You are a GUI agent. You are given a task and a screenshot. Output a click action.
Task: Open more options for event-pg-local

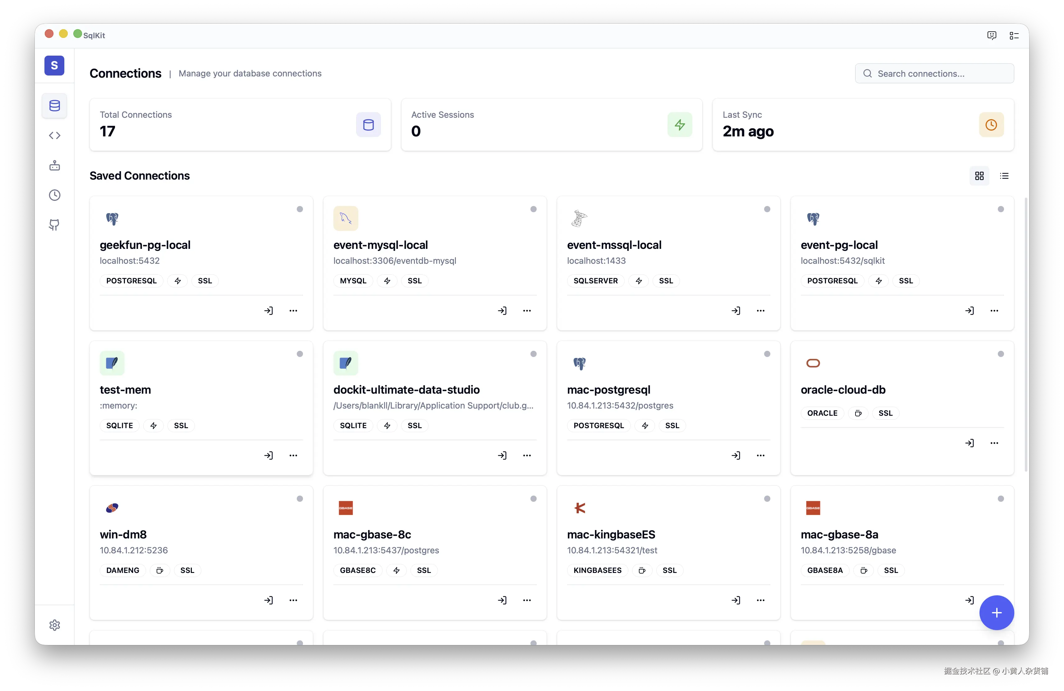994,311
